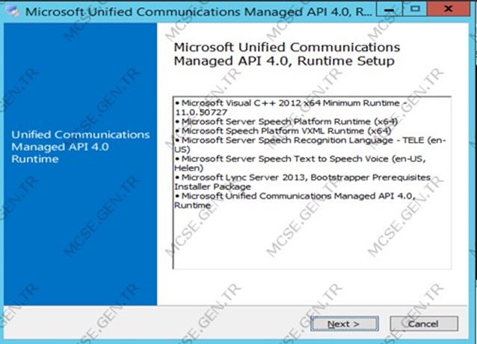Click the window title bar text
The height and width of the screenshot is (344, 477).
point(198,12)
